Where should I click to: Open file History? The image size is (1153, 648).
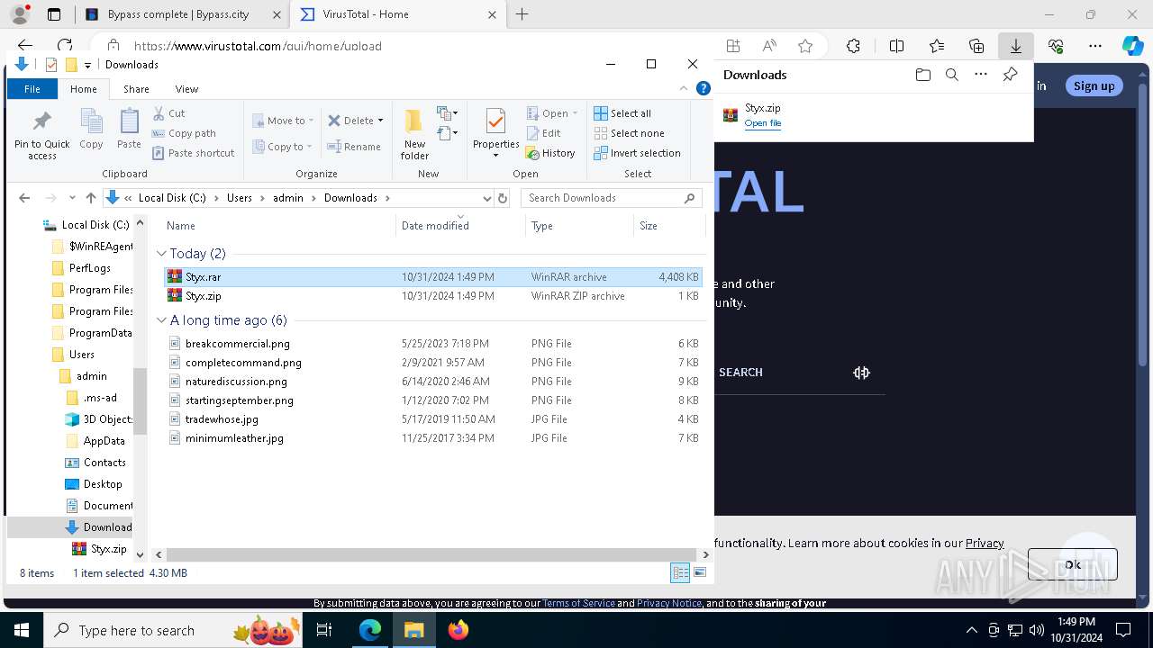click(550, 153)
